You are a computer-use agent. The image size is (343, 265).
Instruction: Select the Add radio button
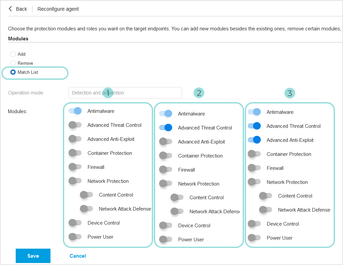(x=13, y=54)
